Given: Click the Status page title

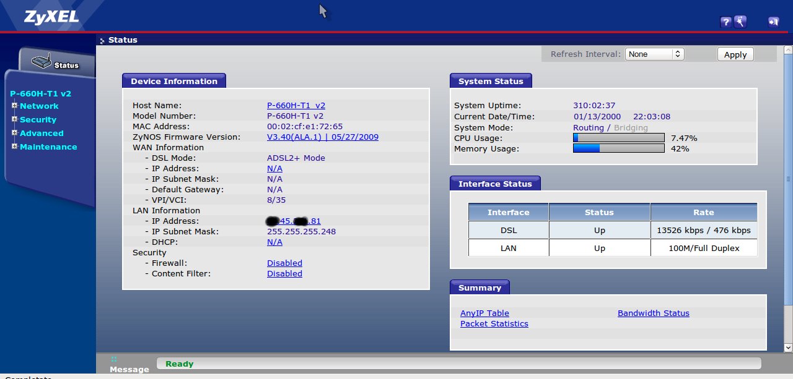Looking at the screenshot, I should [x=123, y=40].
